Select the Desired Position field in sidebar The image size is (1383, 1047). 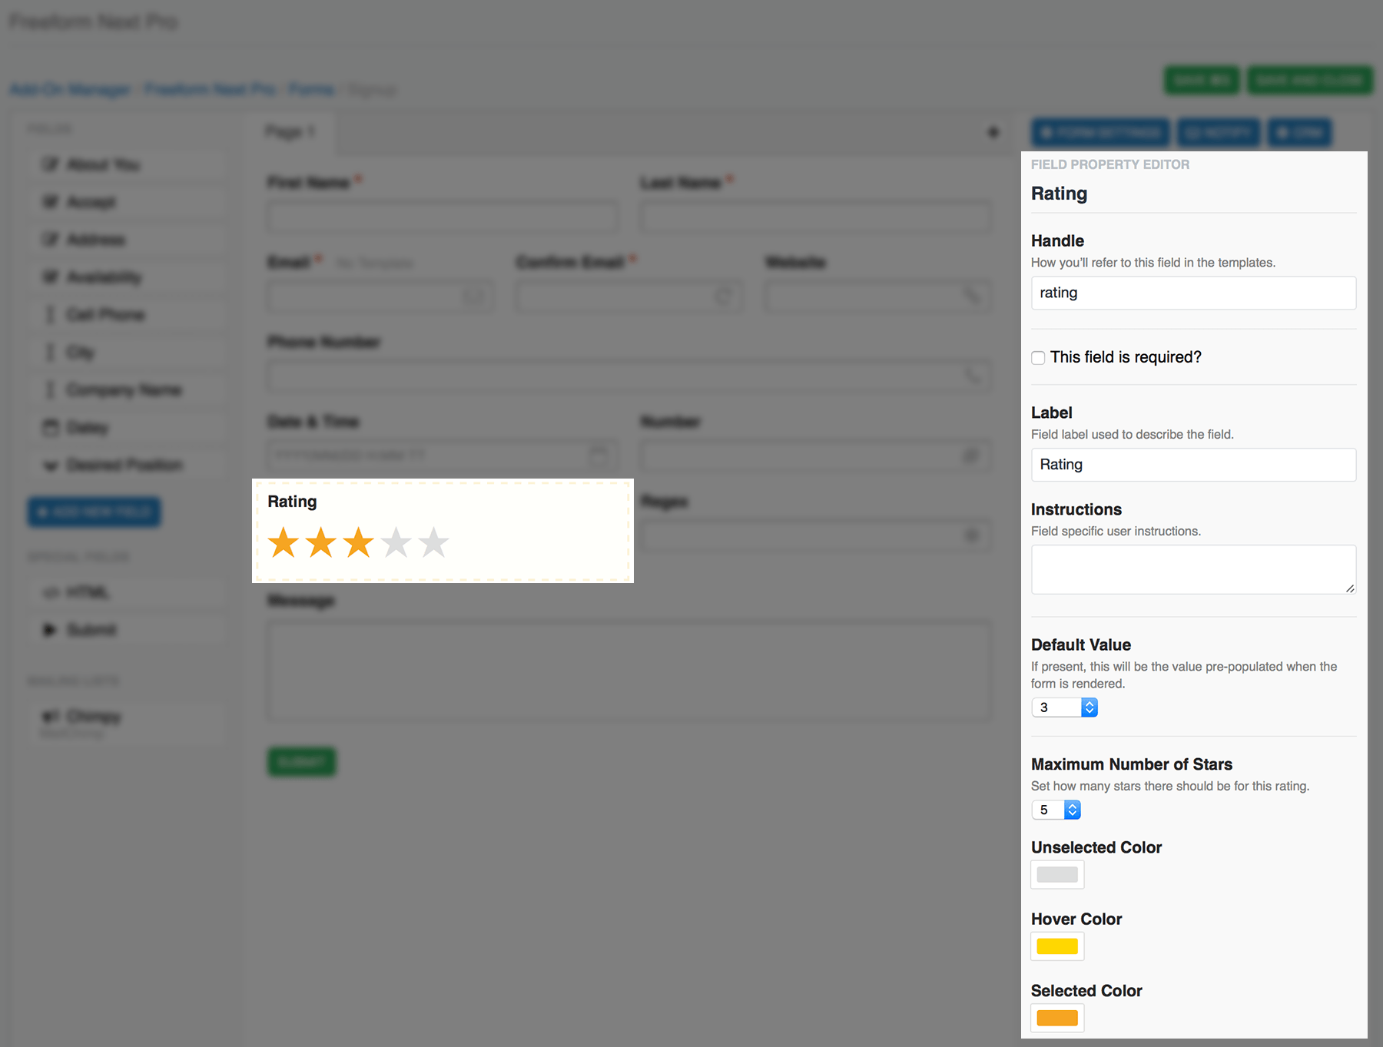pos(128,466)
